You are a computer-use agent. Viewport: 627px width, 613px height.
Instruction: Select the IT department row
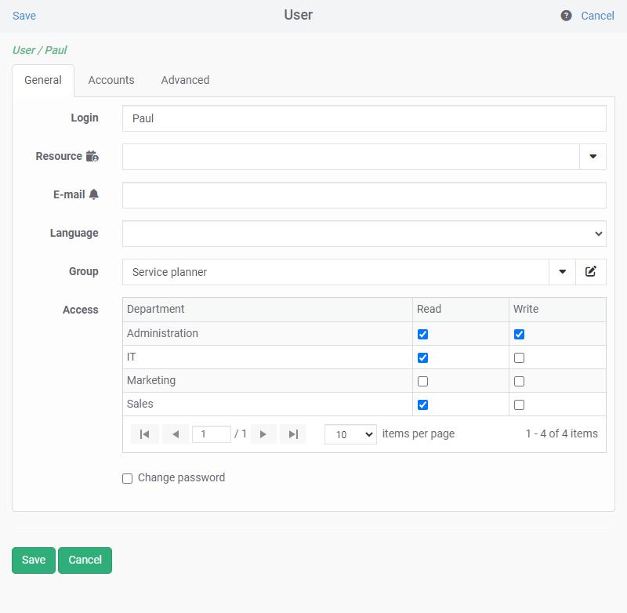(x=364, y=357)
